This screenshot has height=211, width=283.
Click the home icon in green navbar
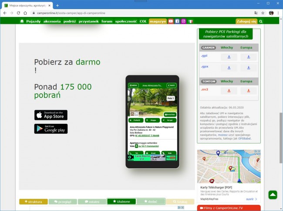[22, 21]
